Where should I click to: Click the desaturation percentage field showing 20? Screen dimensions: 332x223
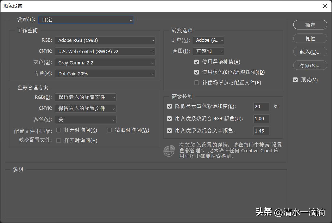261,106
